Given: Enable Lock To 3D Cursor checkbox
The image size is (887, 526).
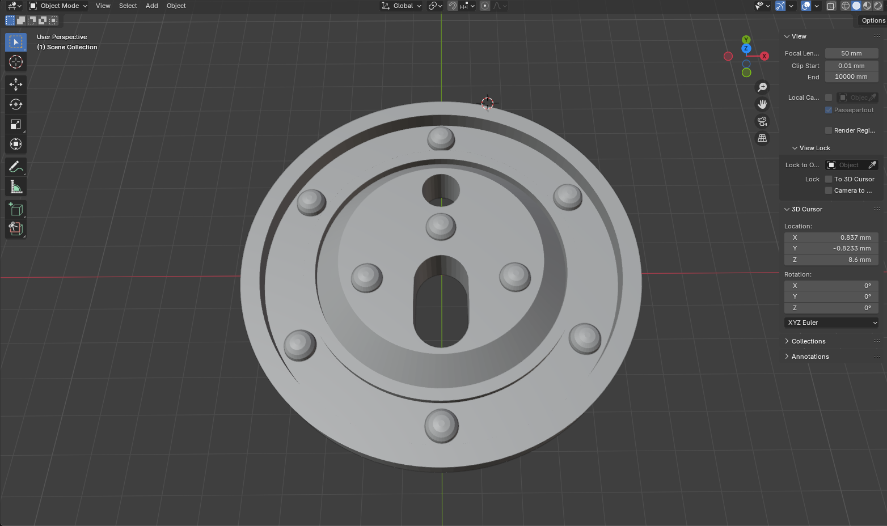Looking at the screenshot, I should [829, 179].
